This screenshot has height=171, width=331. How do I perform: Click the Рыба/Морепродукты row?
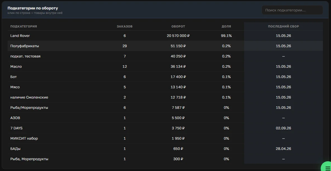tap(165, 108)
